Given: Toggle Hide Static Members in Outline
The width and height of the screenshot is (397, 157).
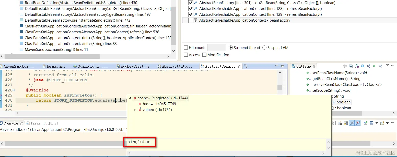Looking at the screenshot, I should [369, 66].
